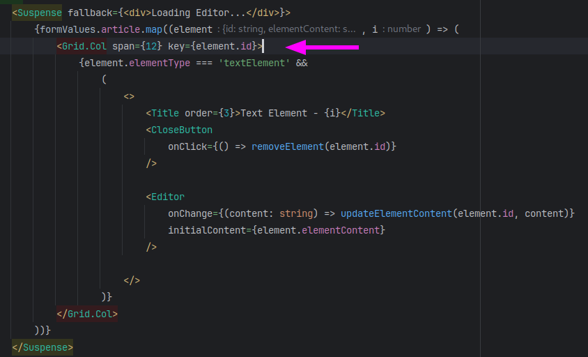Click the string type annotation in onChange
The width and height of the screenshot is (588, 357).
coord(296,213)
